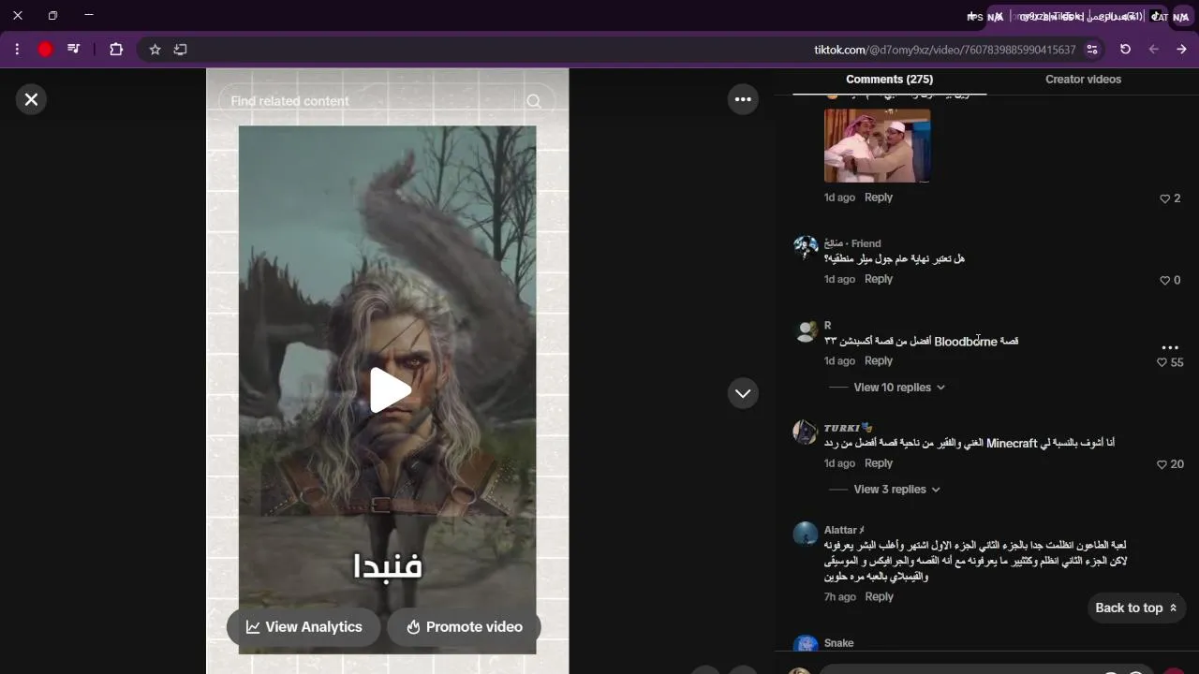The height and width of the screenshot is (674, 1199).
Task: Click Back to top button
Action: pos(1136,608)
